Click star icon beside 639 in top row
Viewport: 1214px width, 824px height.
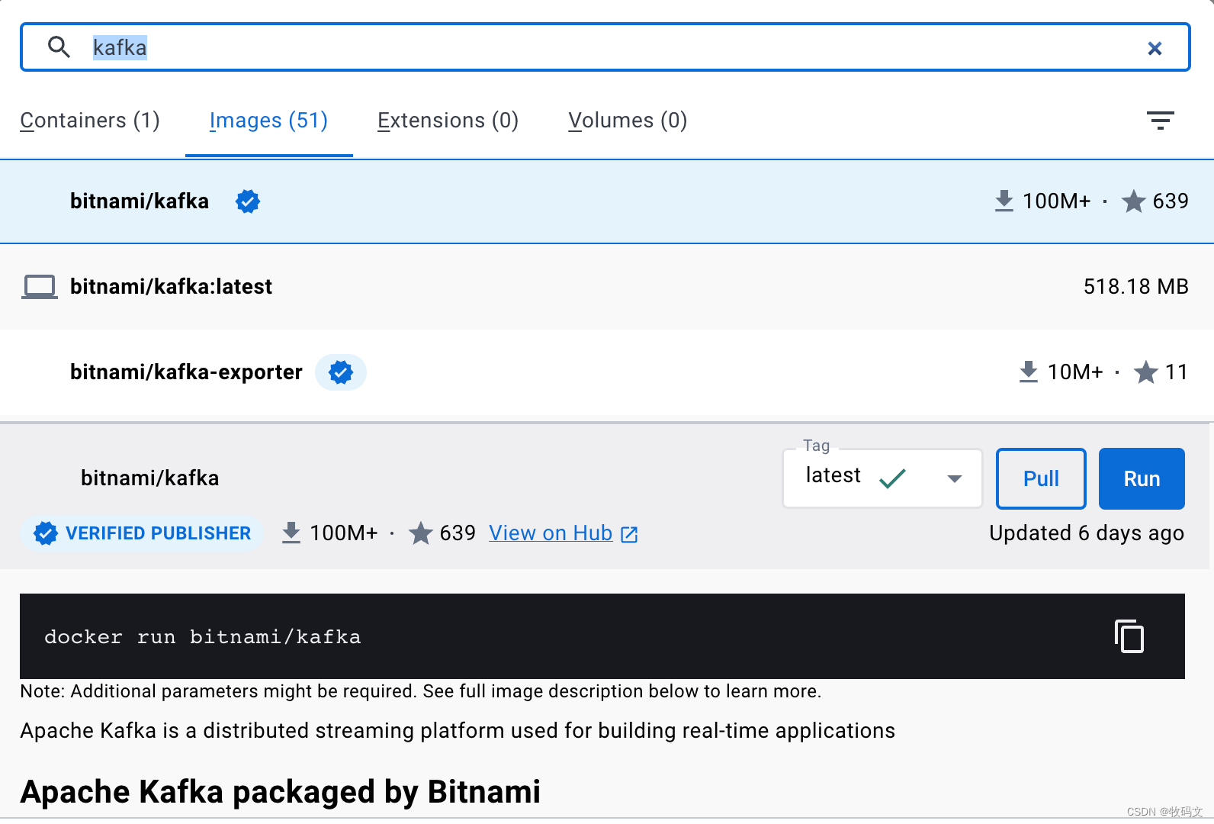1134,201
